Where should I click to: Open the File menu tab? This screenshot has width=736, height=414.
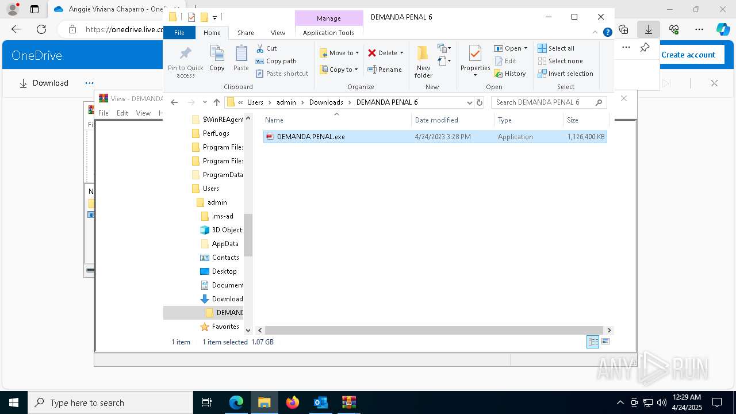pyautogui.click(x=179, y=33)
